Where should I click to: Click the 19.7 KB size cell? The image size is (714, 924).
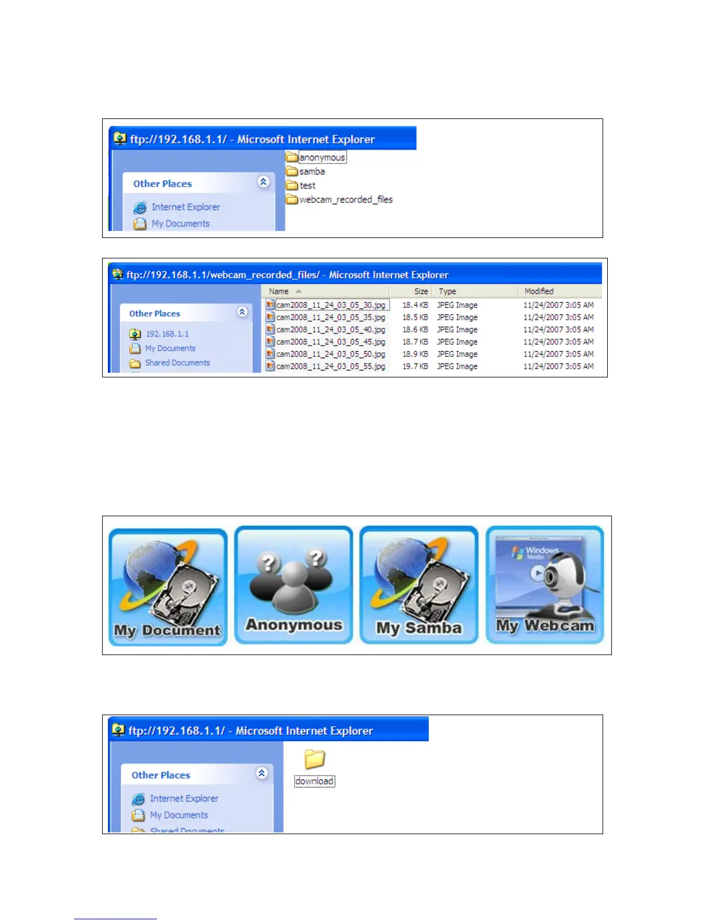pos(415,366)
